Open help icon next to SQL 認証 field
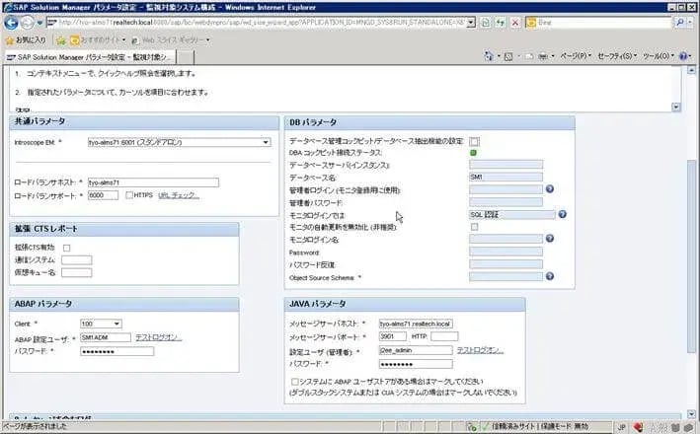The width and height of the screenshot is (700, 434). [562, 215]
